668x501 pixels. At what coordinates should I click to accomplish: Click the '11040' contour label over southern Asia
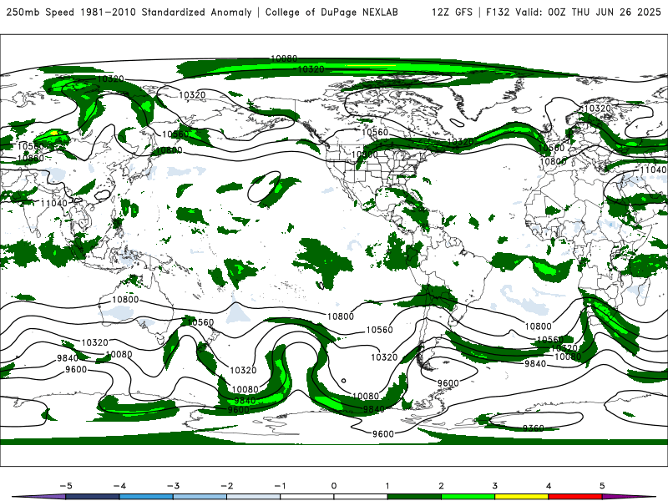click(x=53, y=203)
